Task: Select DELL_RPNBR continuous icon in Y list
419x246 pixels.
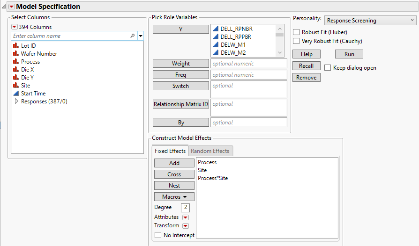Action: coord(216,29)
